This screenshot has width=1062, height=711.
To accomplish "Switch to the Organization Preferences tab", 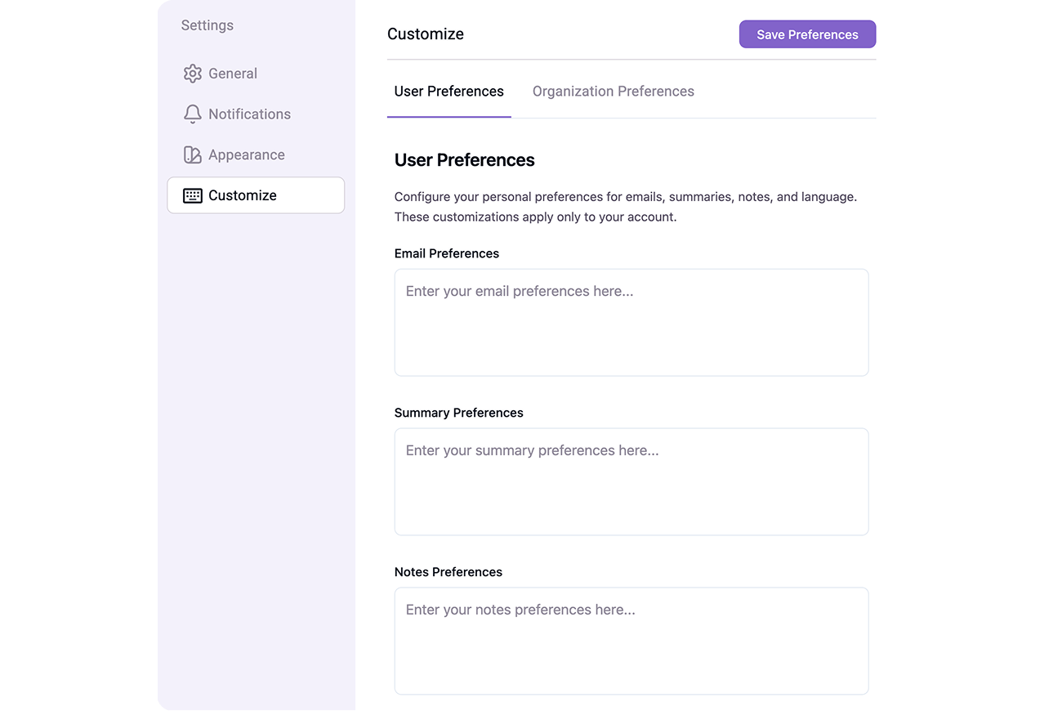I will (614, 92).
